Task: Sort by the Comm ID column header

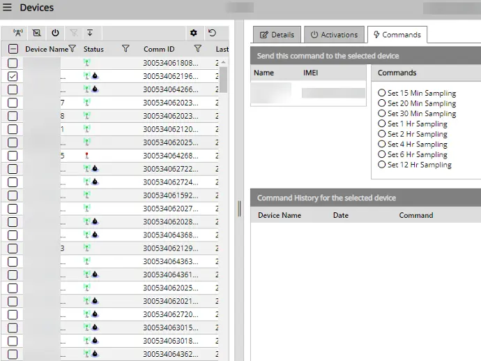Action: click(x=159, y=49)
